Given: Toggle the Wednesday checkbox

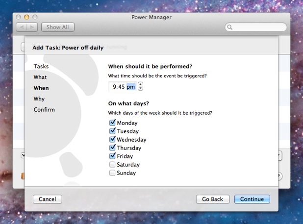Looking at the screenshot, I should 112,139.
